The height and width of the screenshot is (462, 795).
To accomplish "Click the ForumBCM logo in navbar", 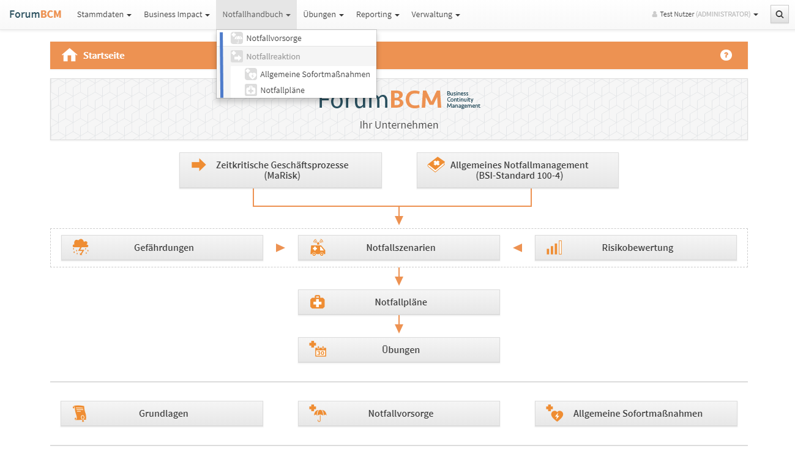I will click(x=35, y=14).
